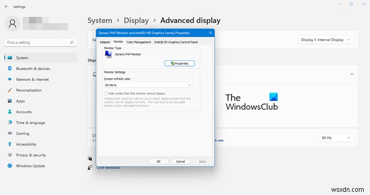Image resolution: width=370 pixels, height=195 pixels.
Task: Click the user account avatar icon
Action: coord(12,23)
